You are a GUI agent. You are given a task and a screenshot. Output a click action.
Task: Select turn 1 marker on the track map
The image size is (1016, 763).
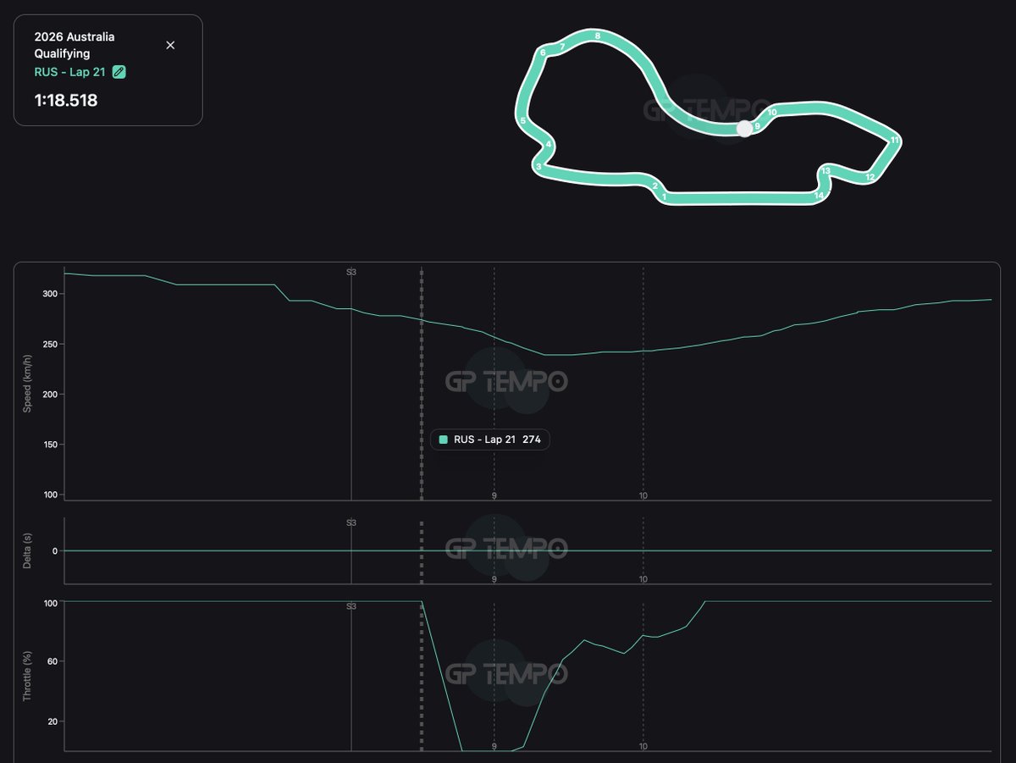pos(665,197)
